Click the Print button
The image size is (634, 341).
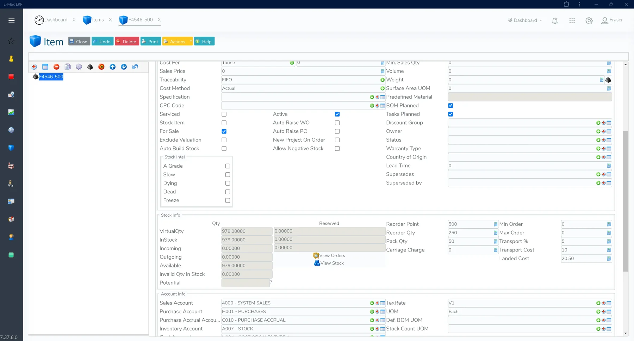tap(150, 42)
